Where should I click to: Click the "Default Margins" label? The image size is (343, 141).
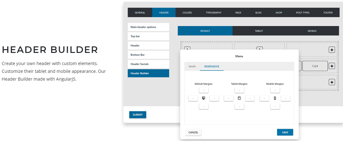click(x=204, y=84)
